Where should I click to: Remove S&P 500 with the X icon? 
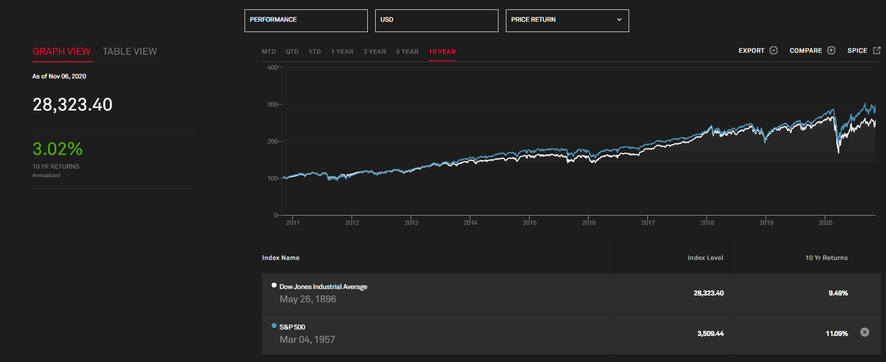(x=865, y=332)
